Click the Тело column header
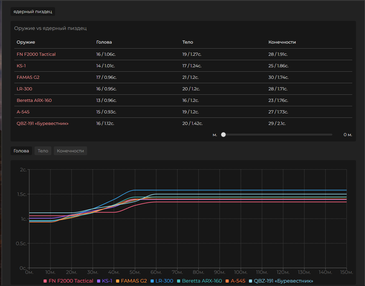This screenshot has height=286, width=365. pyautogui.click(x=188, y=42)
